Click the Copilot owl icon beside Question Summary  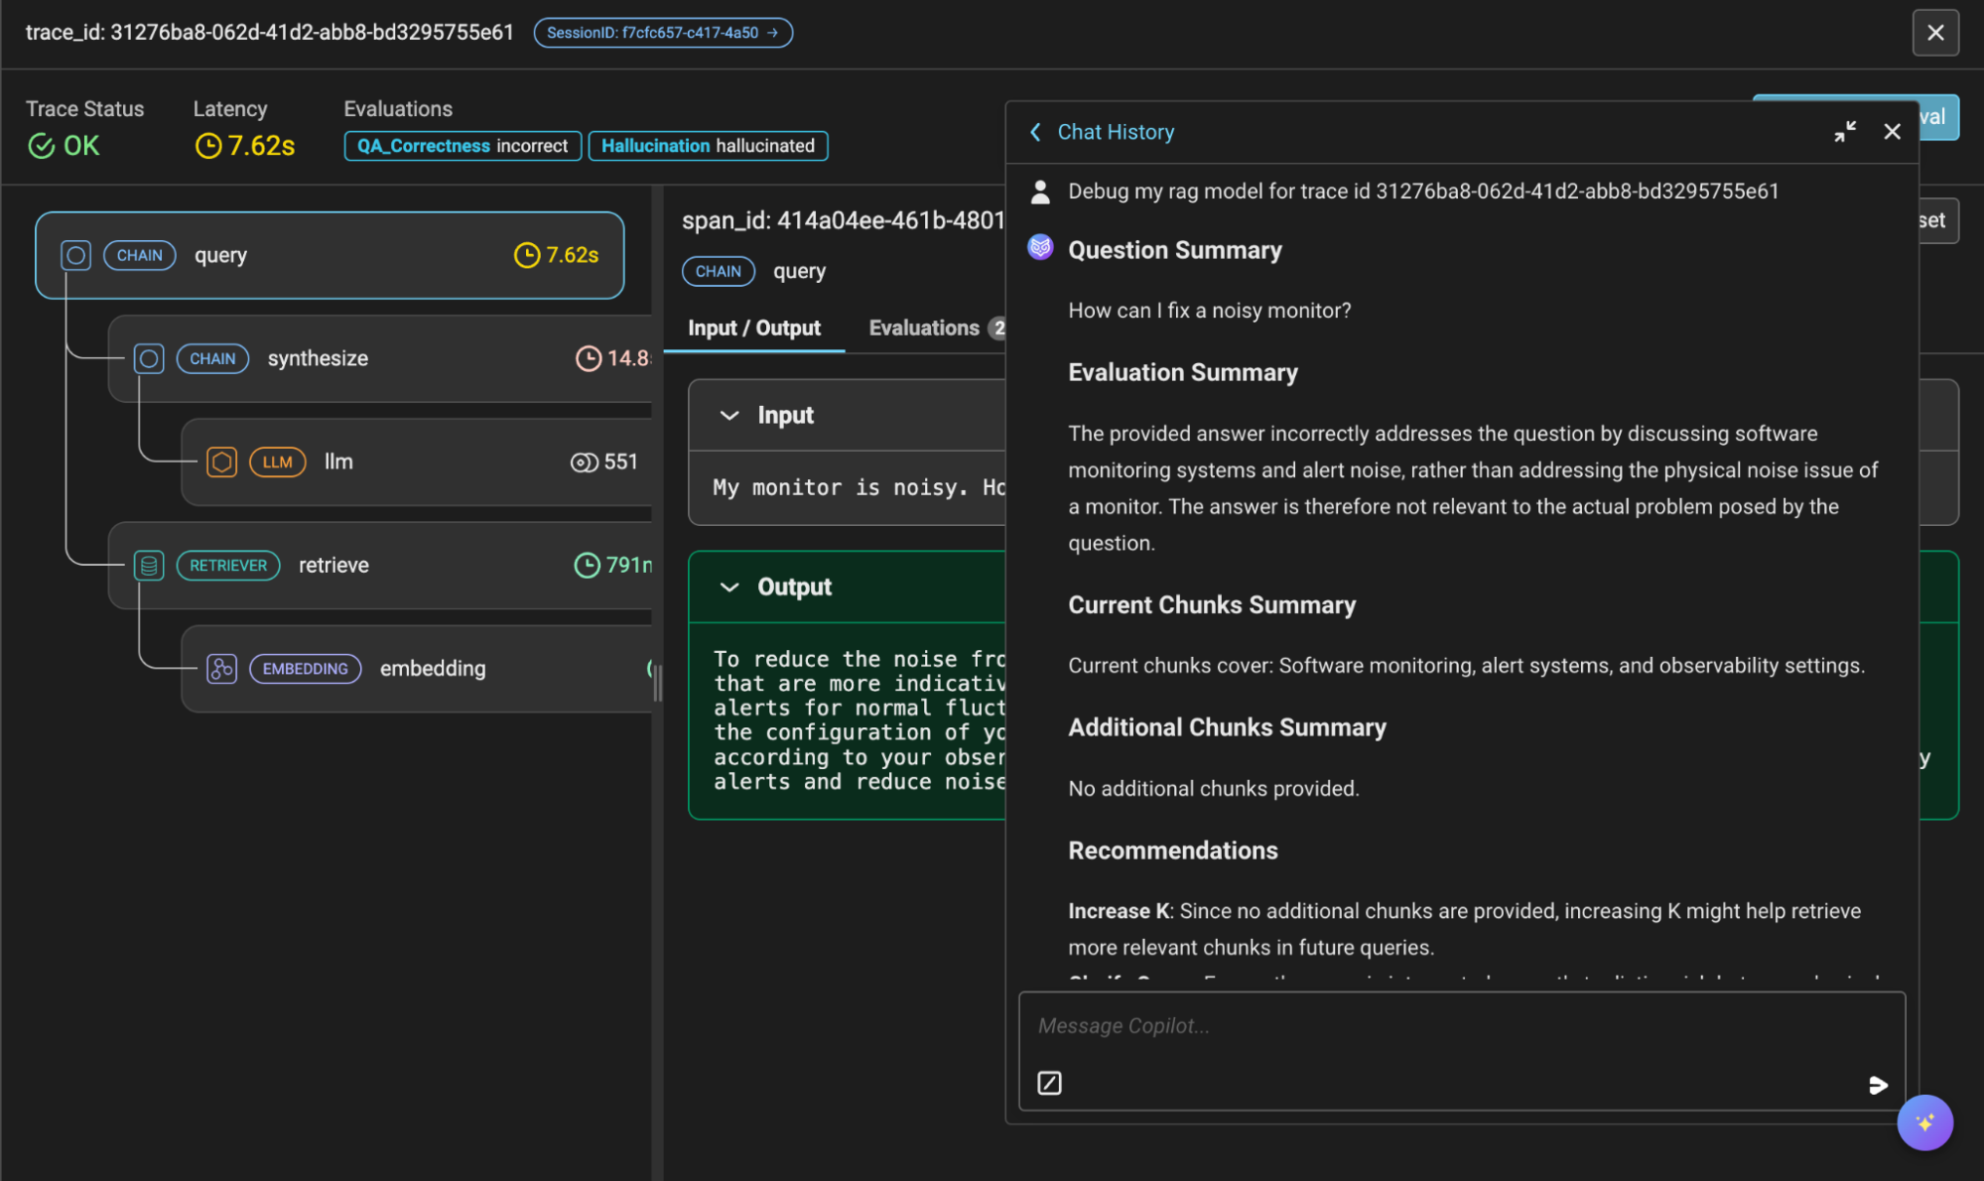[1039, 248]
